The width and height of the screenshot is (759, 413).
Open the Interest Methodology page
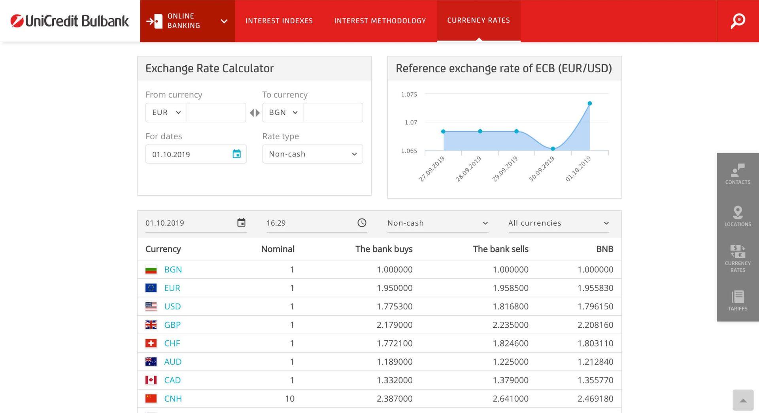coord(380,21)
